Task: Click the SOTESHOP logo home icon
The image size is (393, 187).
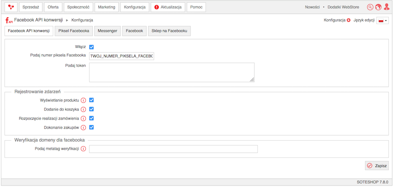Action: 11,7
